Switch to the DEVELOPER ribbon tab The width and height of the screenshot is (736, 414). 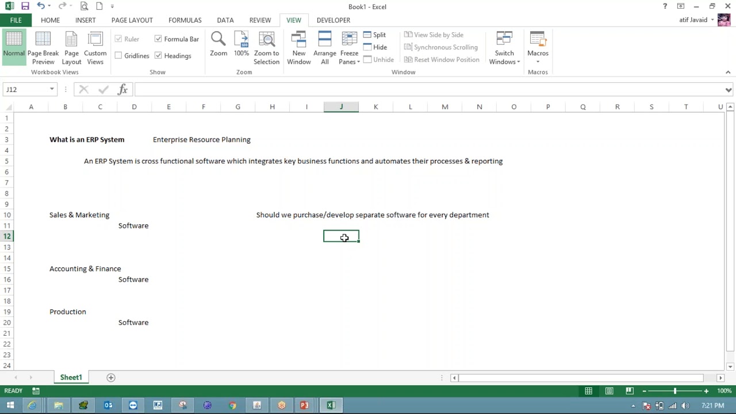coord(333,20)
